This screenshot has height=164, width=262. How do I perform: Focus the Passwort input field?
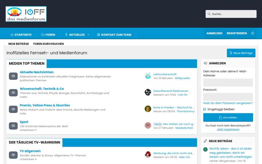pos(228,97)
